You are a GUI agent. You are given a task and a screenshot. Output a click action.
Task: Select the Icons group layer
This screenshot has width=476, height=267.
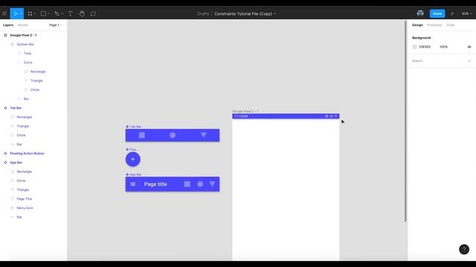[x=28, y=62]
